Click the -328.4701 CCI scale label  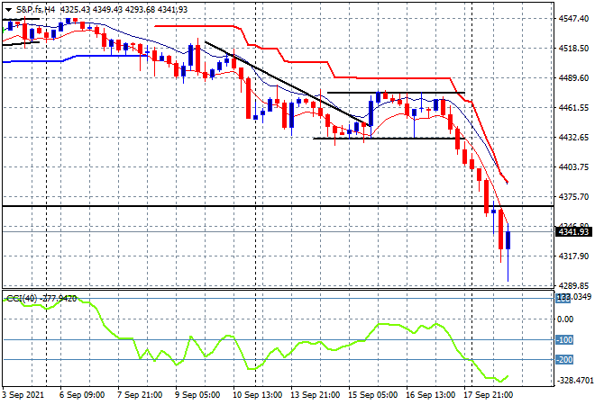pyautogui.click(x=574, y=380)
